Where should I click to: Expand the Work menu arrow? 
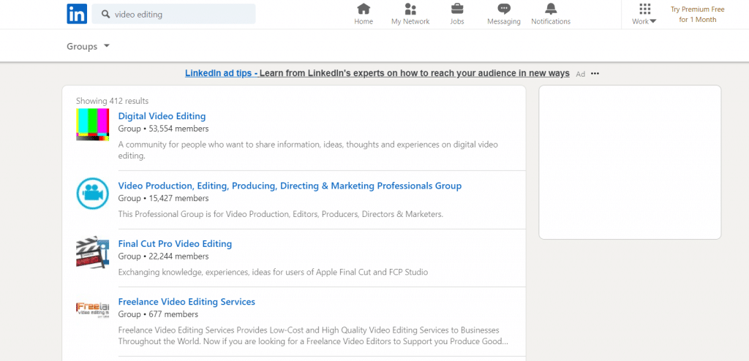pos(653,21)
